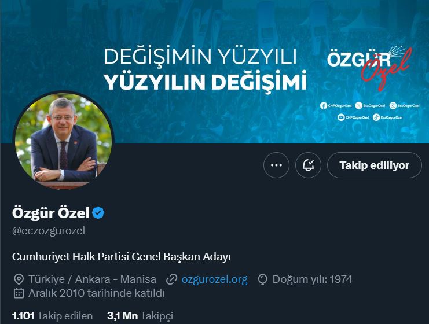Open the circular profile photo
This screenshot has height=324, width=429.
coord(63,141)
